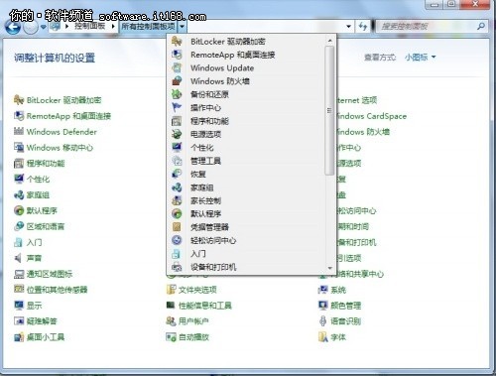Pick 操作中心 from dropdown list
This screenshot has height=376, width=496.
click(x=205, y=107)
